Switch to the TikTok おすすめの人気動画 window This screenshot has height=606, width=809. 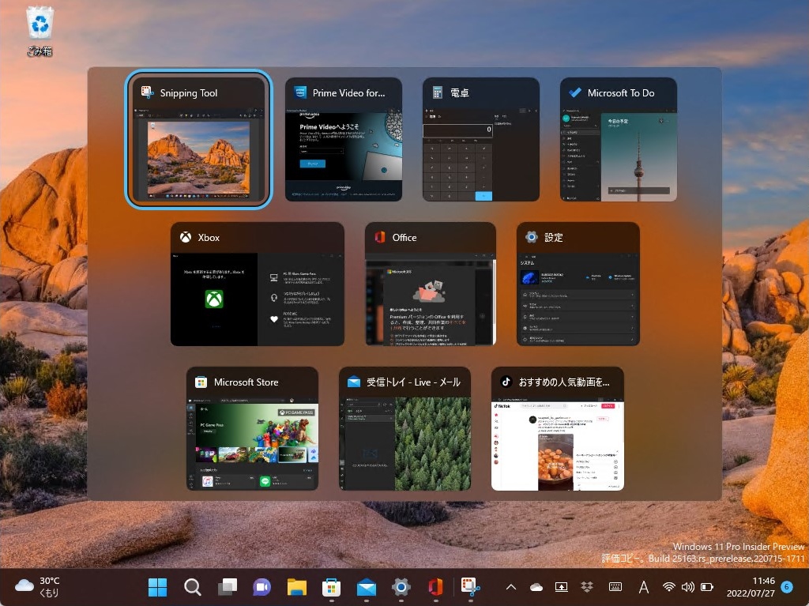point(558,428)
